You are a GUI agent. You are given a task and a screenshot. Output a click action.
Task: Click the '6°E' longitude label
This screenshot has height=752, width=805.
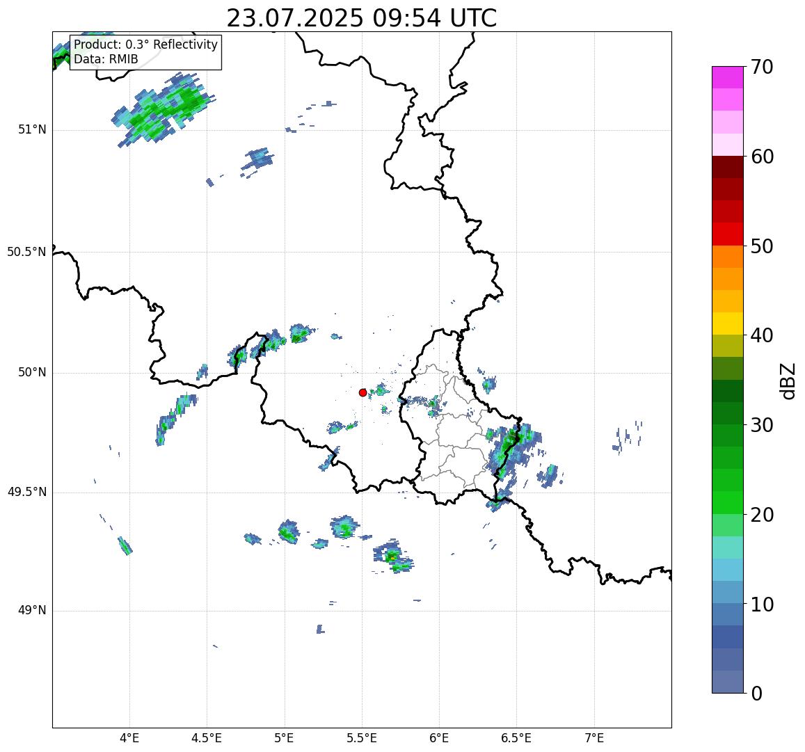[x=440, y=738]
